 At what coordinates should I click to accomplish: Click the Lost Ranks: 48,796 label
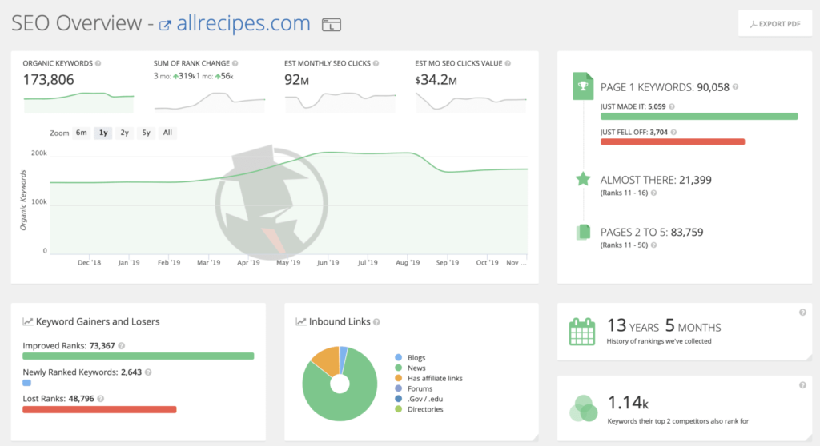pyautogui.click(x=58, y=399)
